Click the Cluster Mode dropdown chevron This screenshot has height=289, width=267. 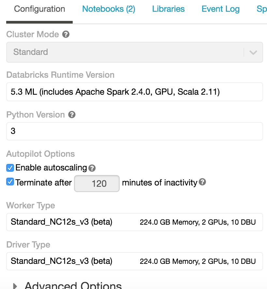pos(254,52)
